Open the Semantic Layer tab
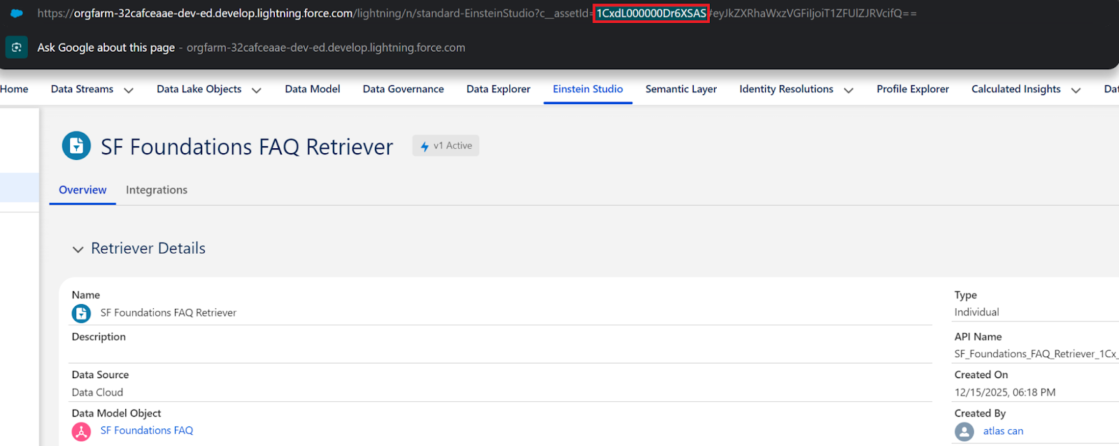 click(x=680, y=89)
